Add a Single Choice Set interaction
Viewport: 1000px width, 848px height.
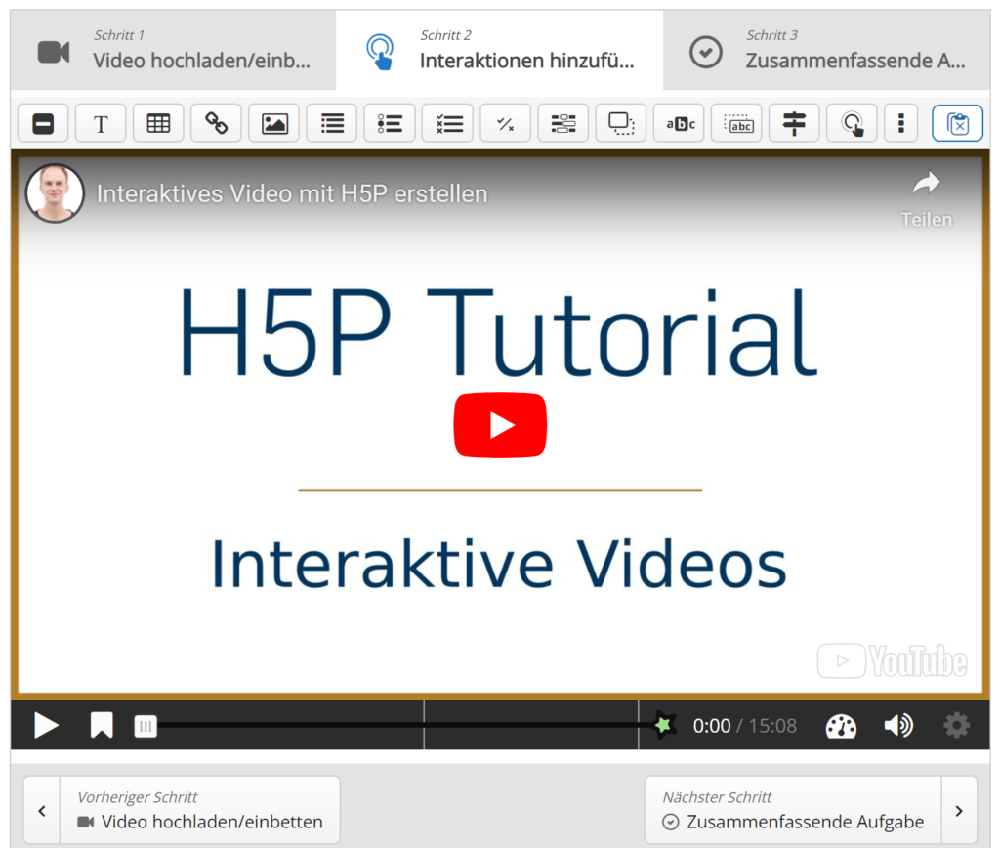click(390, 123)
